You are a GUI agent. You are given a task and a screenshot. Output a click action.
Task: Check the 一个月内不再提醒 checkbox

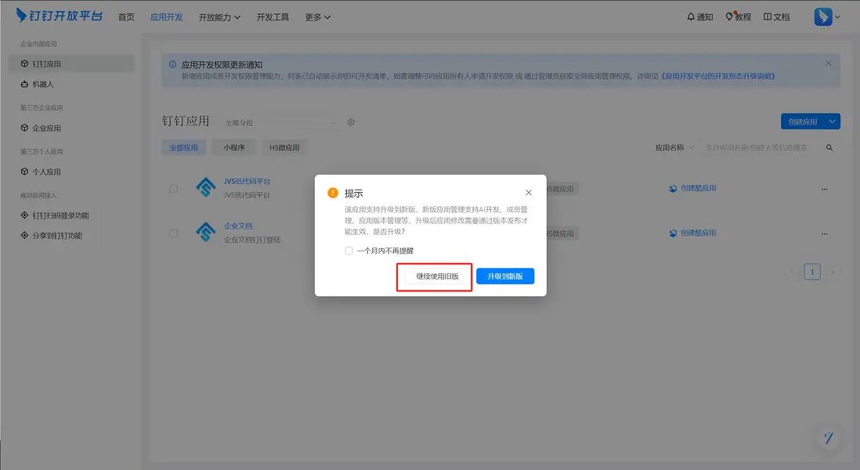coord(348,251)
